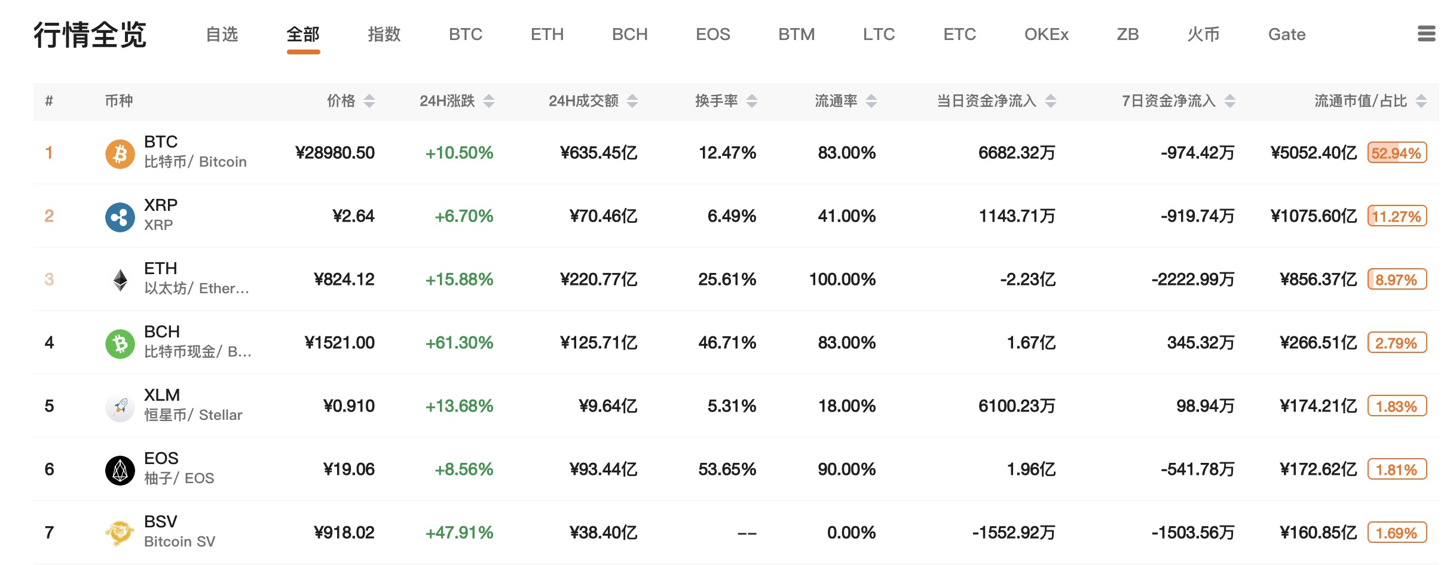This screenshot has width=1450, height=565.
Task: Sort by 24H涨跌 column arrows
Action: point(489,101)
